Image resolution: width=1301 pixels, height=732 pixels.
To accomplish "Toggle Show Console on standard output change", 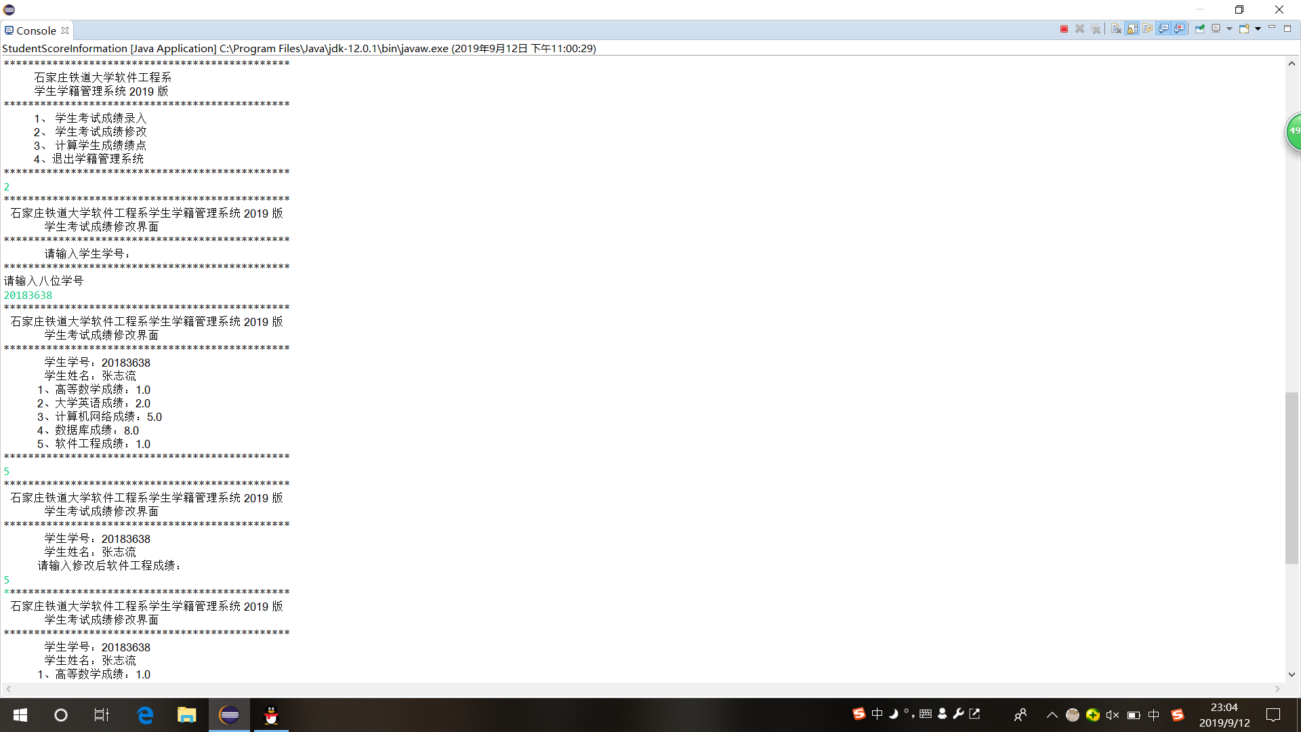I will pyautogui.click(x=1164, y=28).
